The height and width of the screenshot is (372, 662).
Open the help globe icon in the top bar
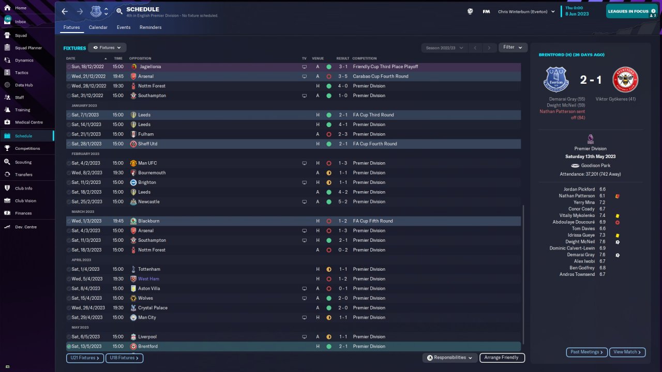pos(471,11)
